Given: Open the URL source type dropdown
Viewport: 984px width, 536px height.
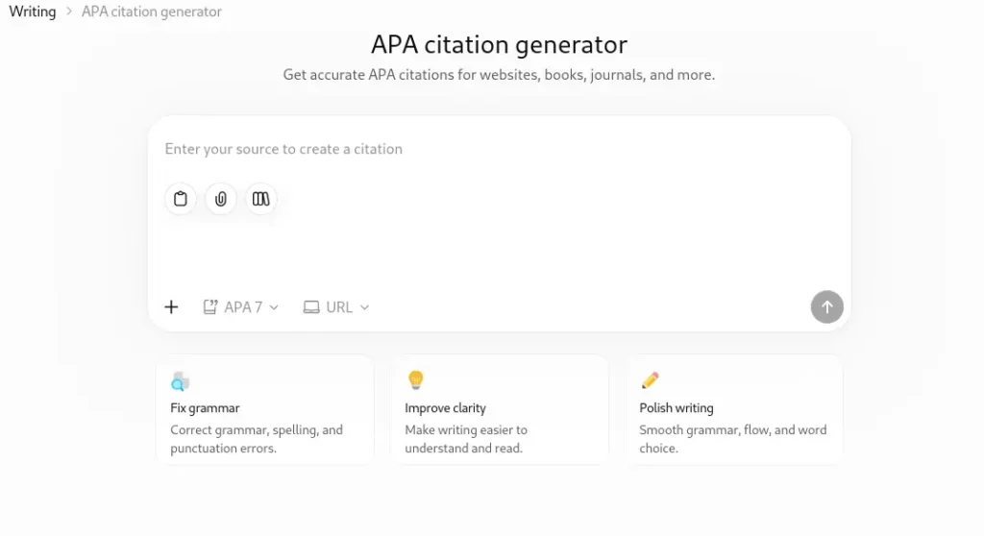Looking at the screenshot, I should [x=336, y=307].
